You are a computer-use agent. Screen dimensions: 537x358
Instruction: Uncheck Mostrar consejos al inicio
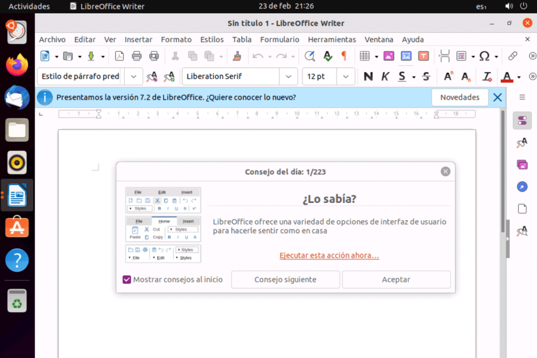click(127, 279)
